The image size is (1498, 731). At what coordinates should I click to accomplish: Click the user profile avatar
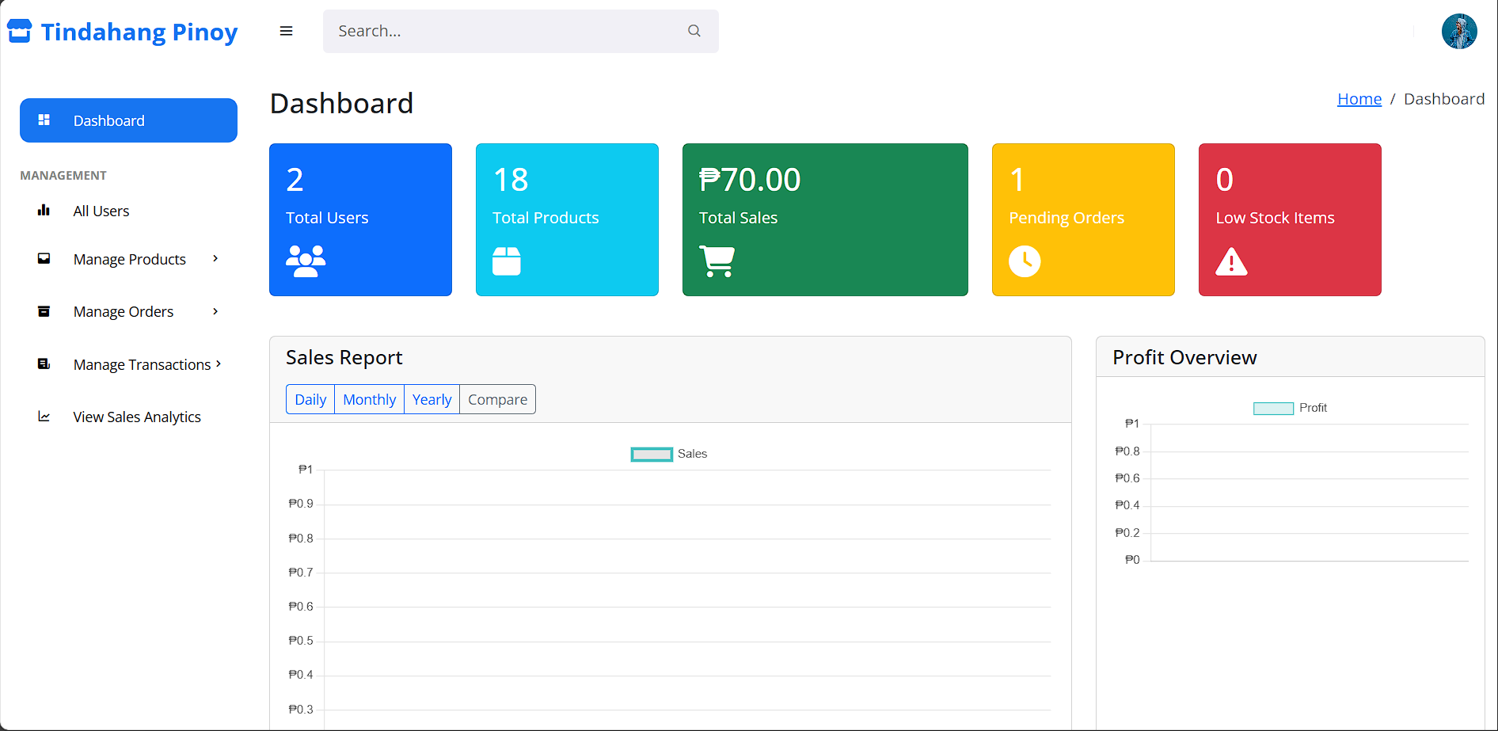(x=1459, y=31)
